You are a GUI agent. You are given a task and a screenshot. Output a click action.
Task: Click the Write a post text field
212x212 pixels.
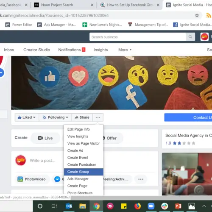coord(42,161)
